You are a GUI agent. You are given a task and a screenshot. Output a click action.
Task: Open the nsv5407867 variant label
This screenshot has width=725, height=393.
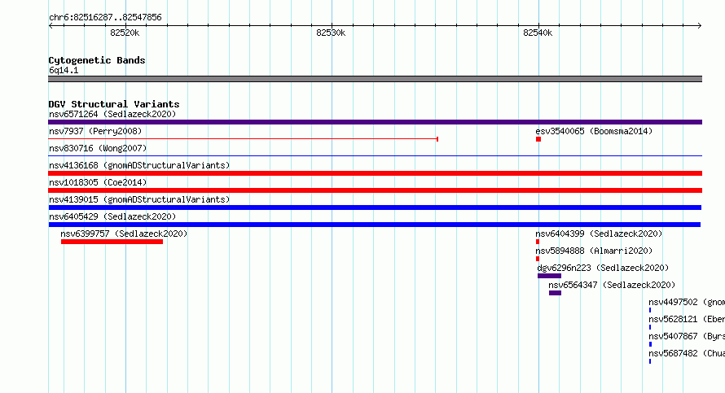[x=687, y=336]
